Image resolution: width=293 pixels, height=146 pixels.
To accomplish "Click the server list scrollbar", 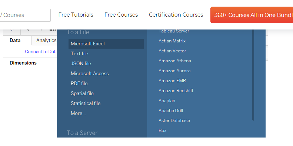I will [253, 74].
